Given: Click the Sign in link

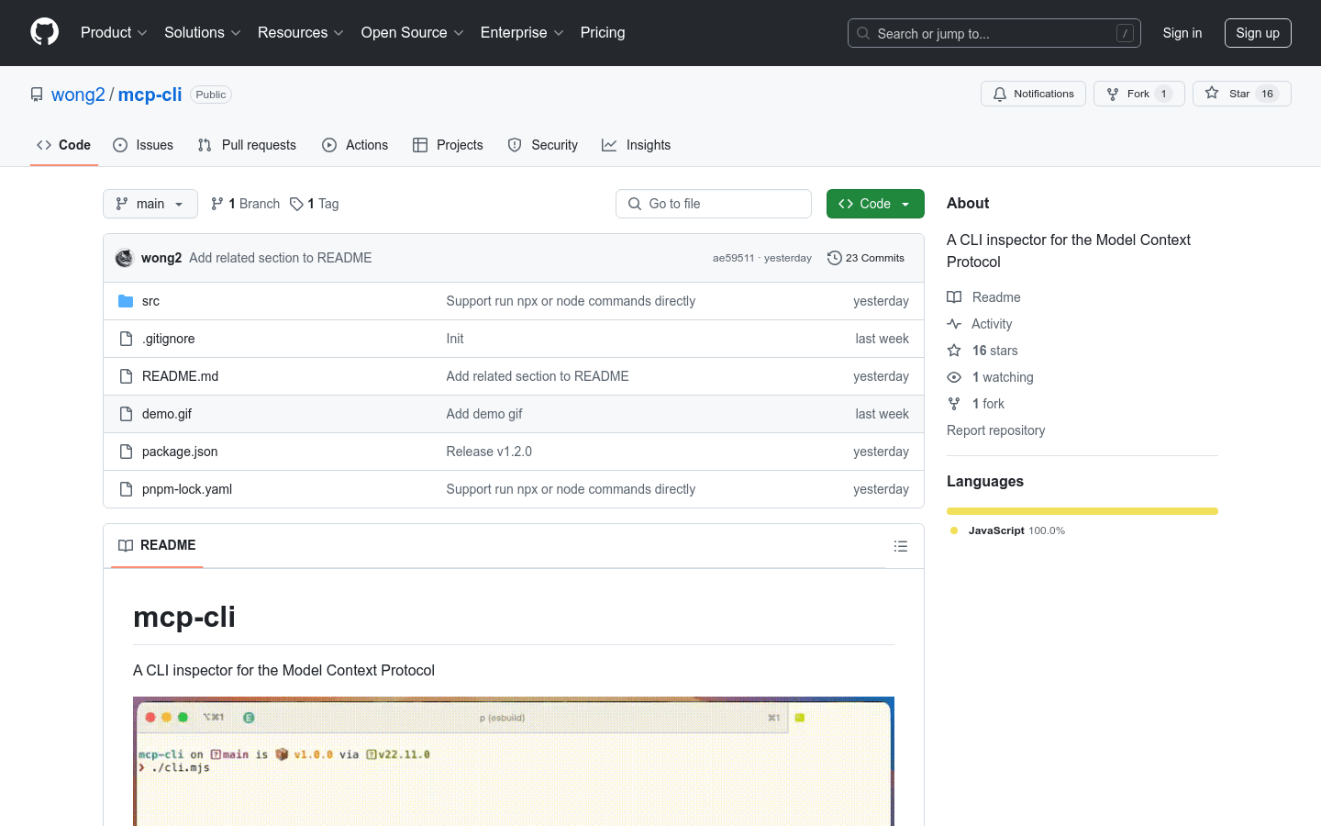Looking at the screenshot, I should coord(1182,33).
